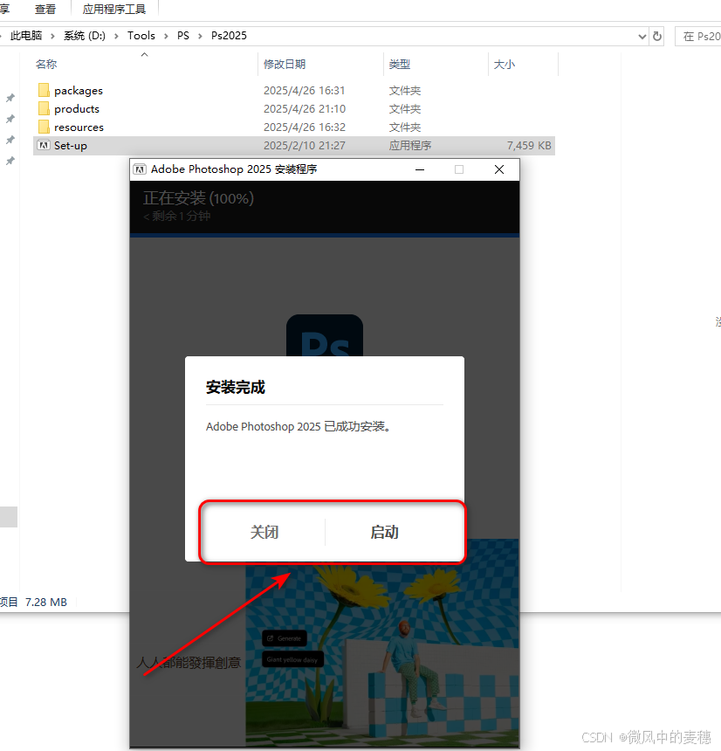Click the products date 2025/4/26 21:10
Image resolution: width=721 pixels, height=751 pixels.
click(305, 109)
